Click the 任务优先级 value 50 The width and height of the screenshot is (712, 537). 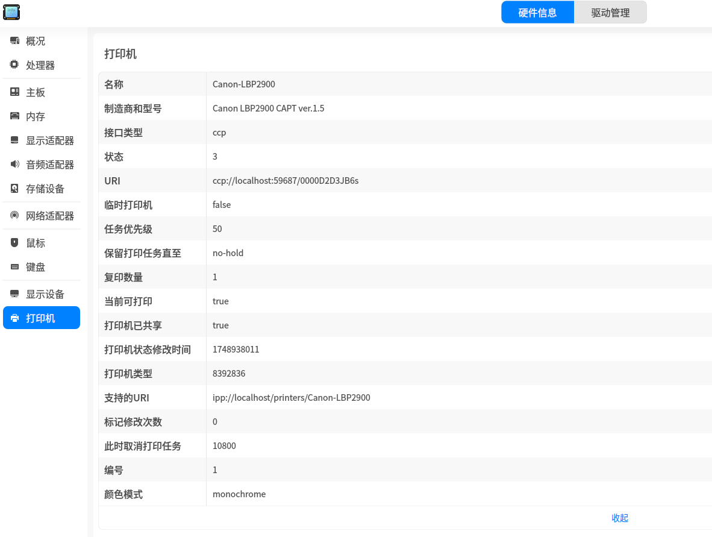pyautogui.click(x=217, y=229)
